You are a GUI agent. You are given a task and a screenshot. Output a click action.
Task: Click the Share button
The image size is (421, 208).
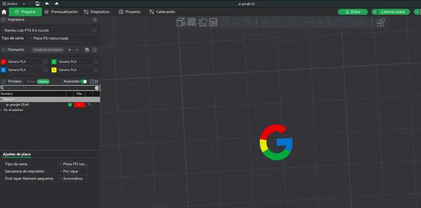353,12
